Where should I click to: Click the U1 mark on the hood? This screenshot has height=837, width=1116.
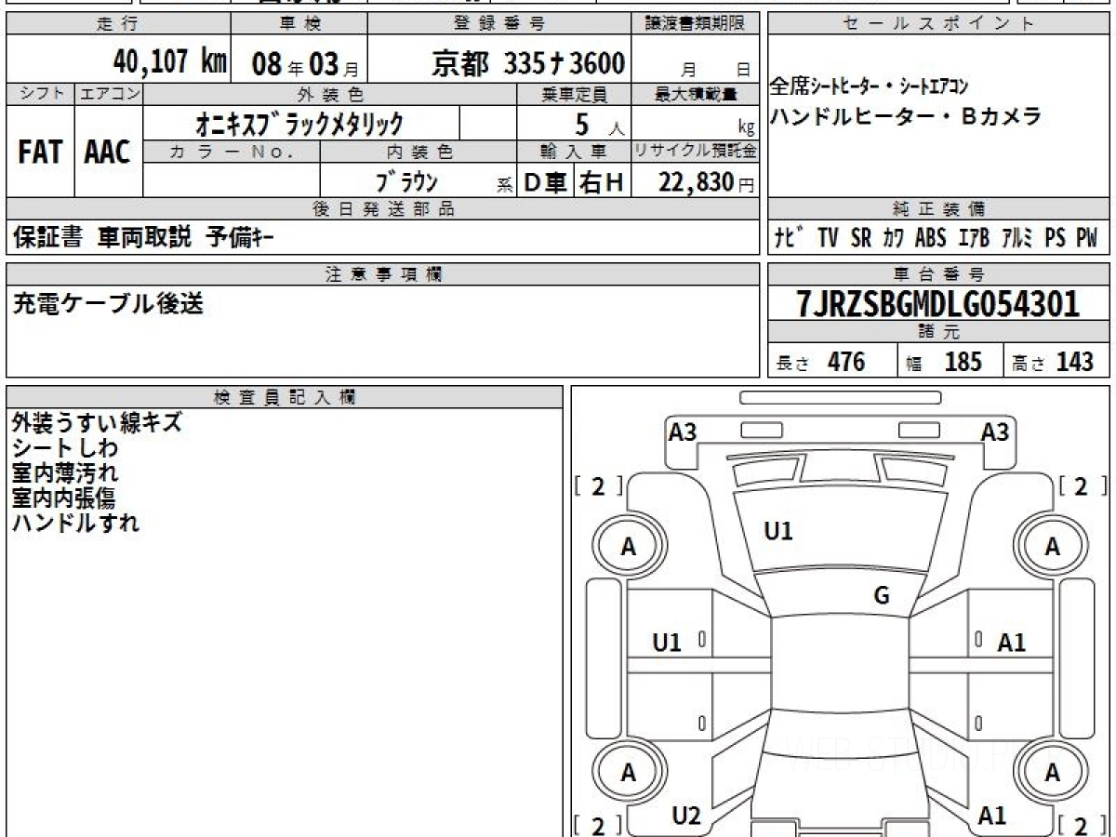(x=777, y=531)
